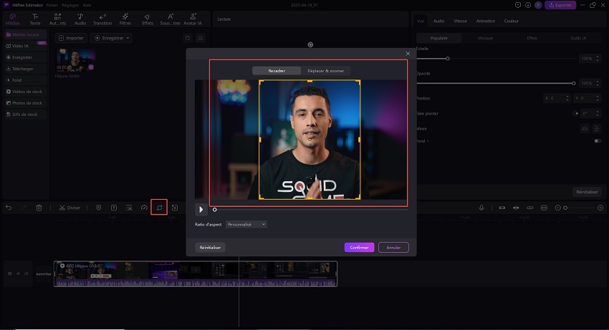Lock the video track

click(10, 273)
